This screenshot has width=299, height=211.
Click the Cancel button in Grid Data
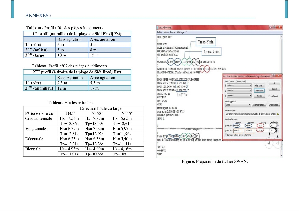coord(274,89)
